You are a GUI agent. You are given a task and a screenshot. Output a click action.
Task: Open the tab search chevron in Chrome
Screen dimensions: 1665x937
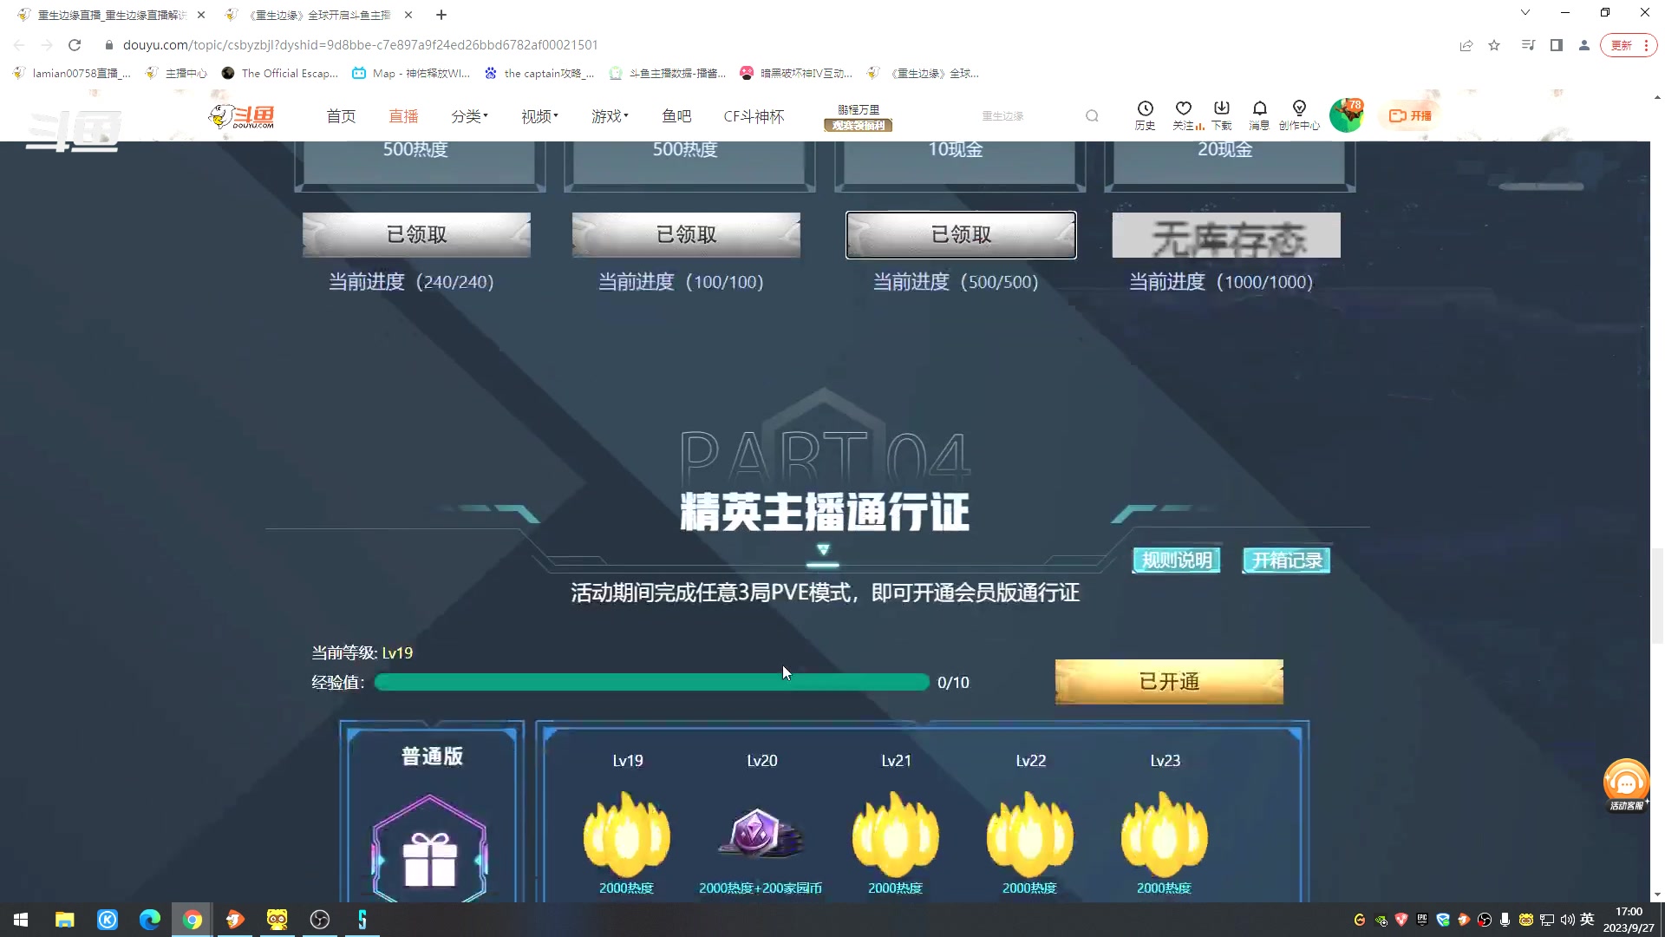tap(1525, 13)
